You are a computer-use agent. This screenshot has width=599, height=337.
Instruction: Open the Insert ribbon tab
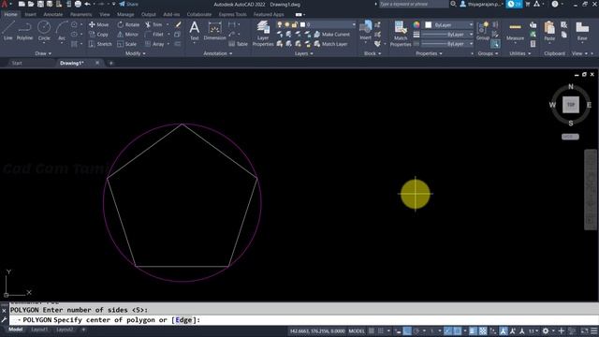(30, 15)
